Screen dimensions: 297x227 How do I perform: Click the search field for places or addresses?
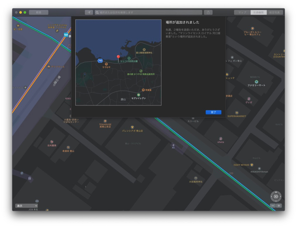(148, 12)
